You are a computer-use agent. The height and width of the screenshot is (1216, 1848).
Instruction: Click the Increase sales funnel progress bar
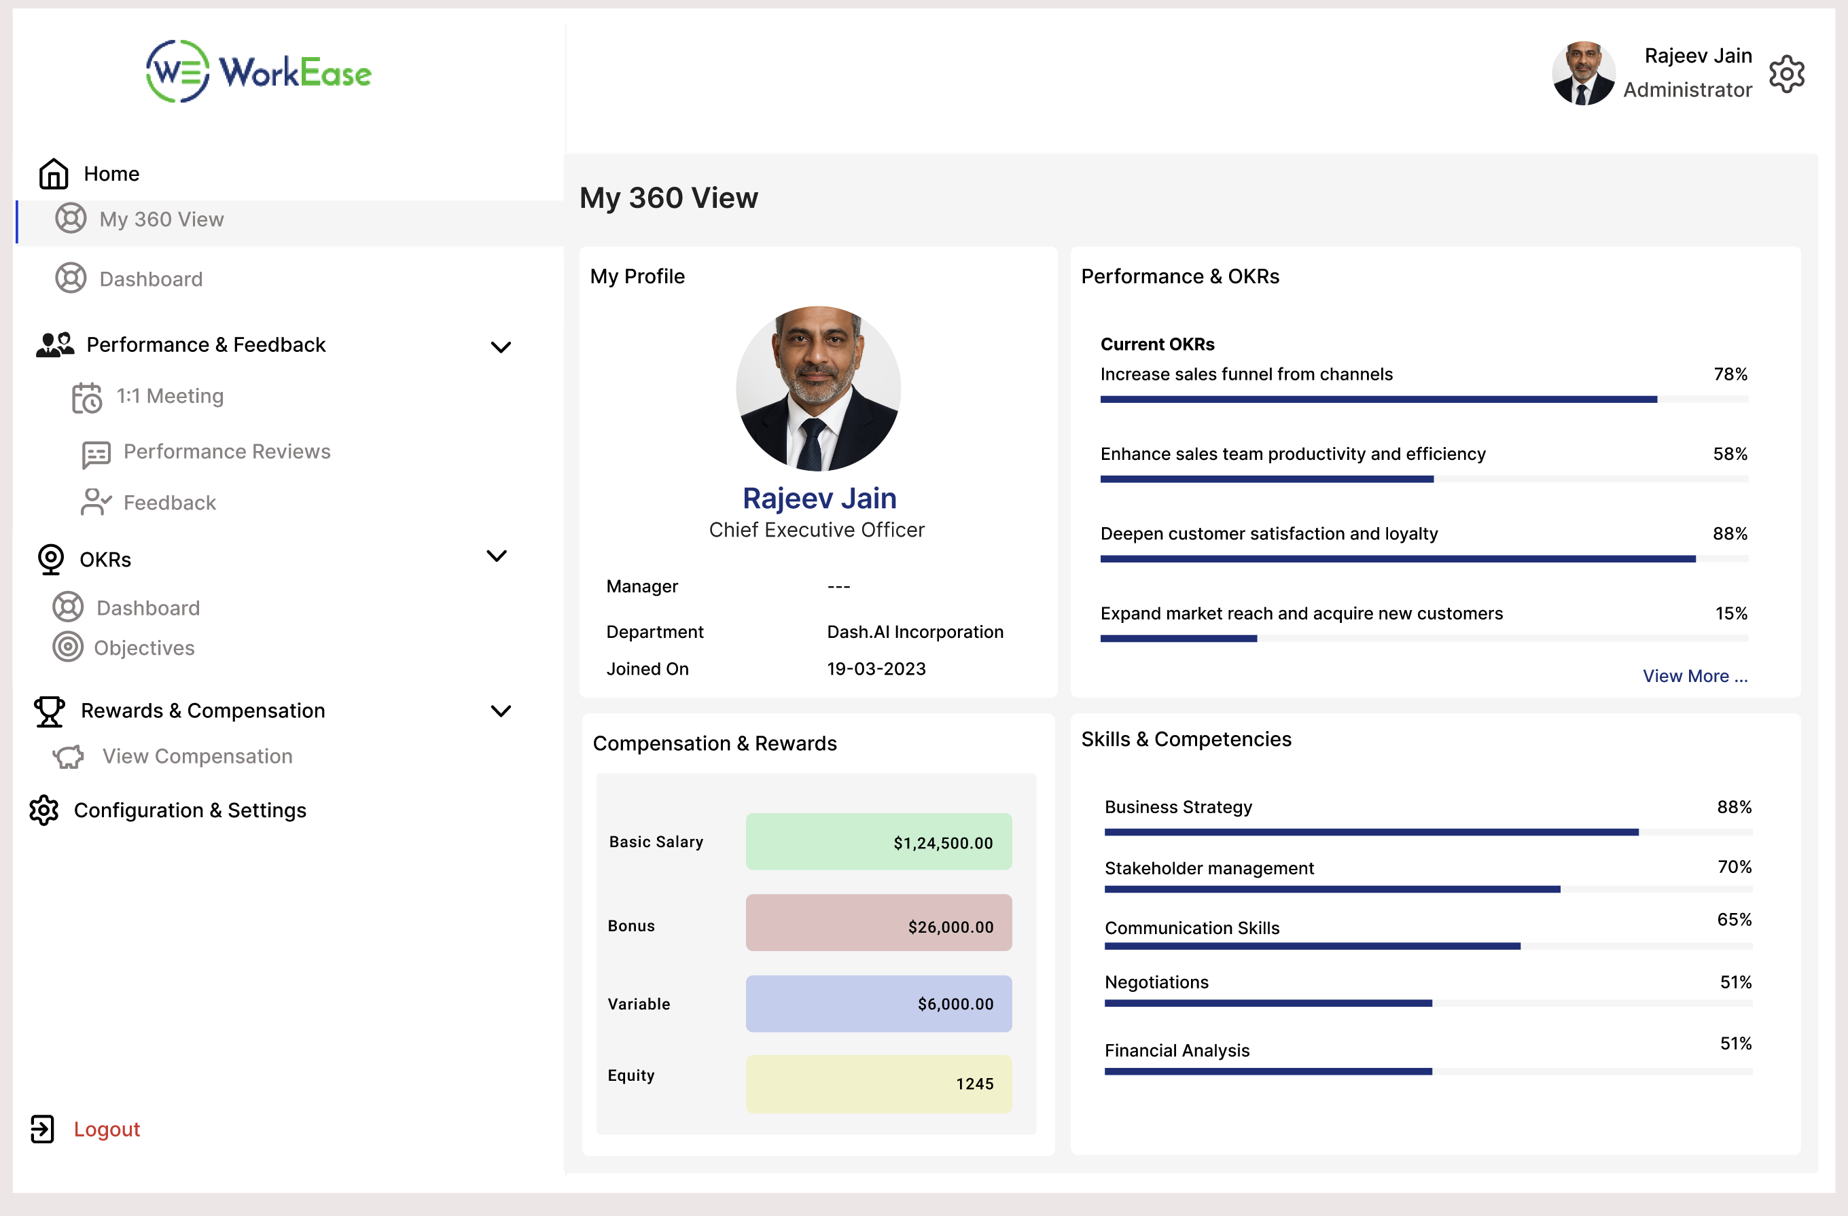pyautogui.click(x=1423, y=399)
